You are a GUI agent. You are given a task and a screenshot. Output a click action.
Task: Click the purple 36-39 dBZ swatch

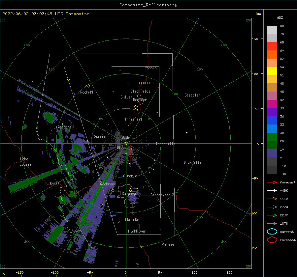tap(272, 112)
